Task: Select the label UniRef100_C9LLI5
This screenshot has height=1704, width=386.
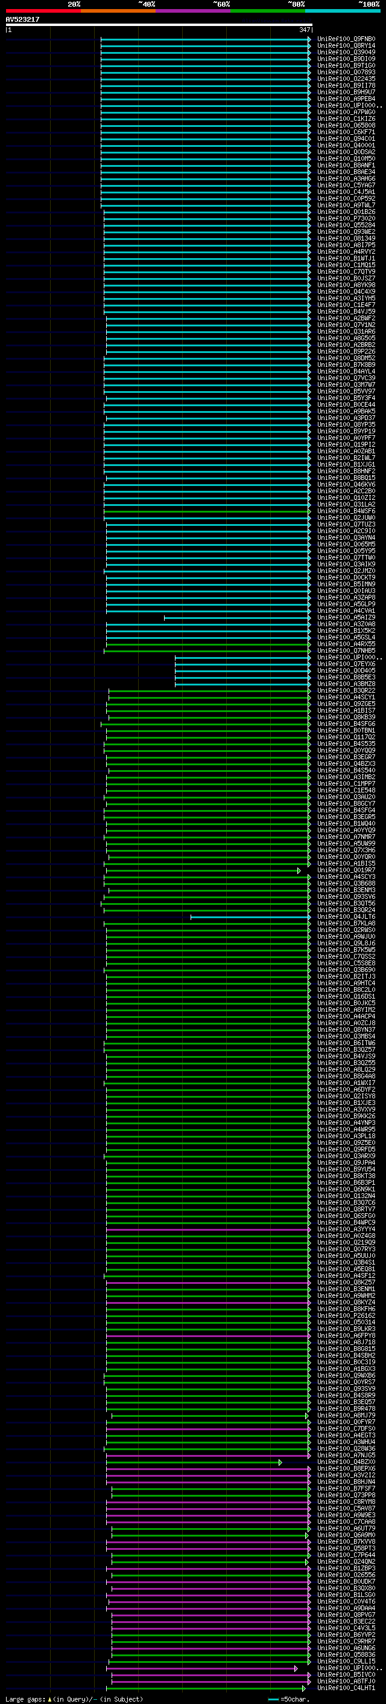Action: click(x=346, y=1662)
